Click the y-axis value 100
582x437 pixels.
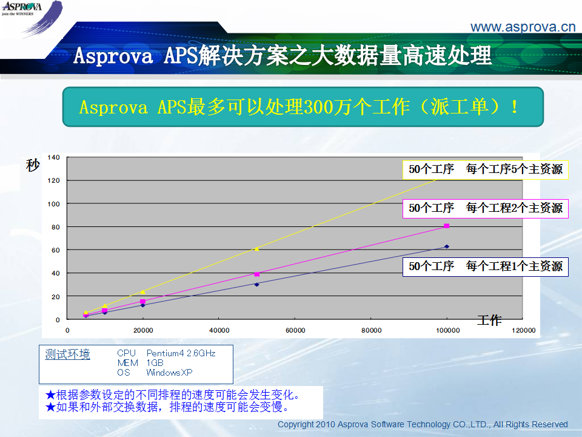click(54, 204)
